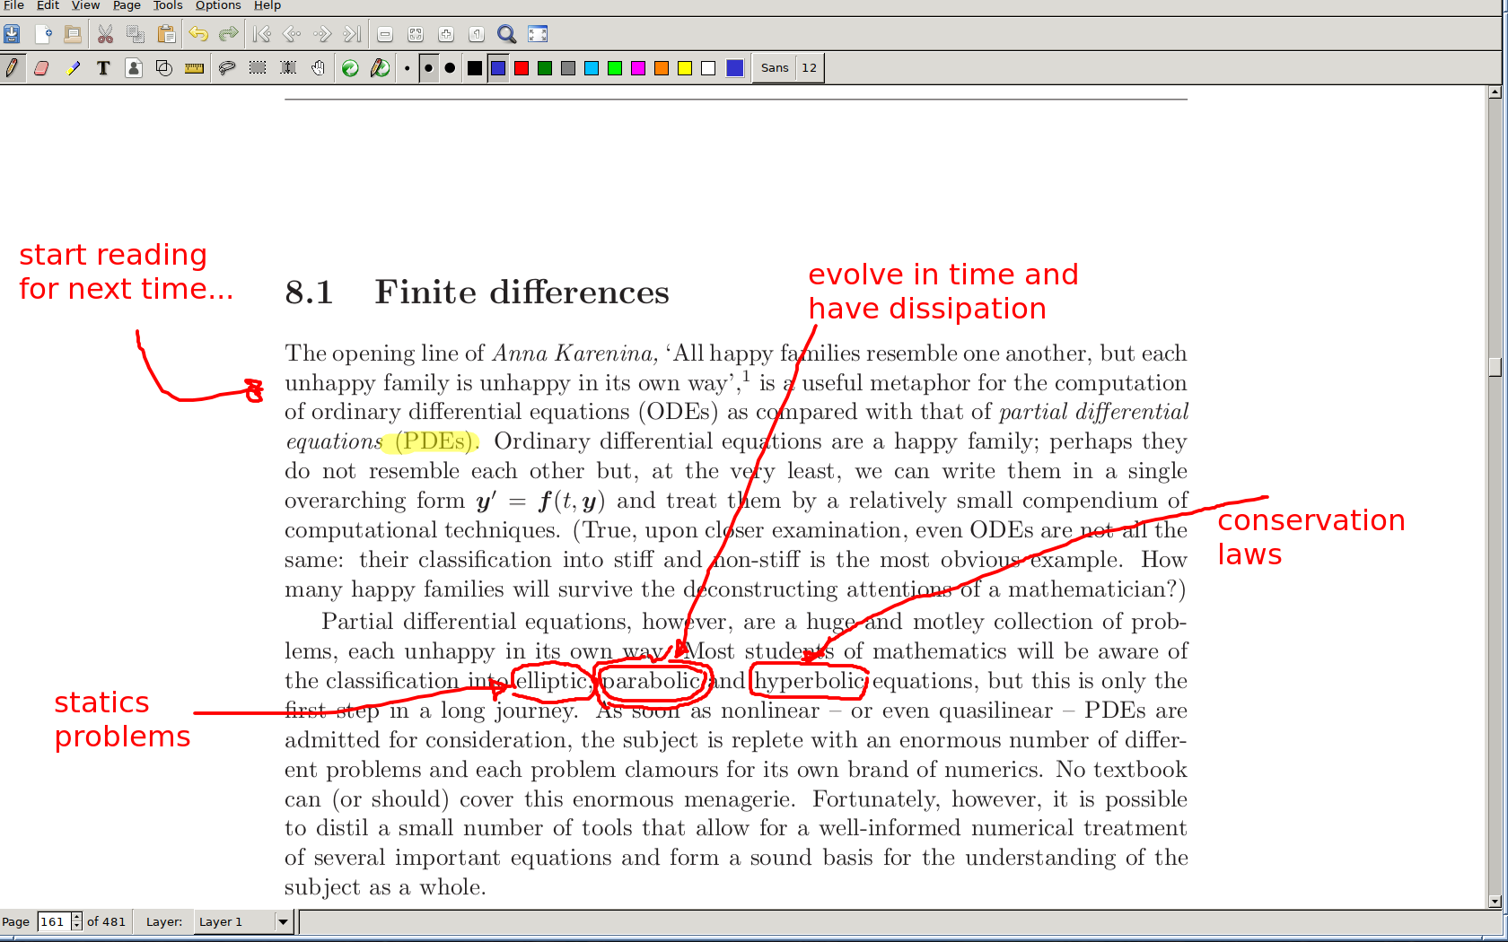Click the page number input field
The image size is (1508, 942).
(53, 921)
